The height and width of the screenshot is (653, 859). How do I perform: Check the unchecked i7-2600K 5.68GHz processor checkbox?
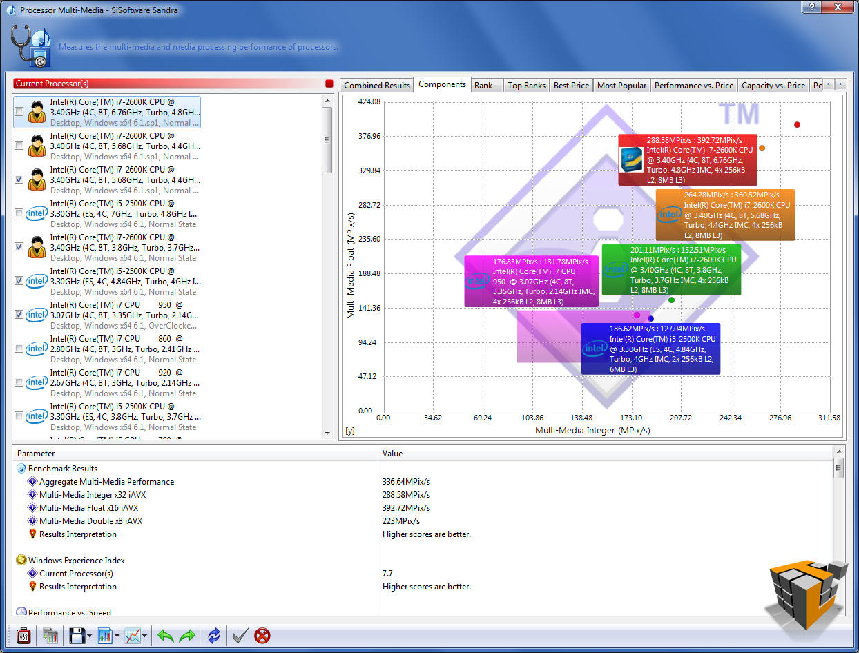pyautogui.click(x=19, y=146)
